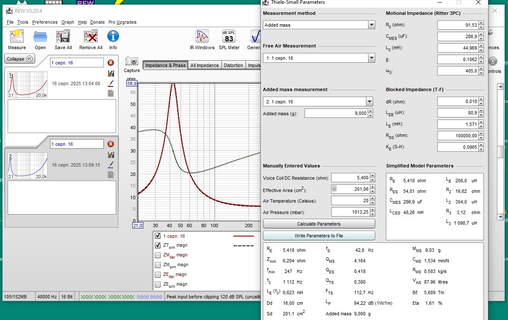Change trace color of second measurement

click(x=111, y=164)
